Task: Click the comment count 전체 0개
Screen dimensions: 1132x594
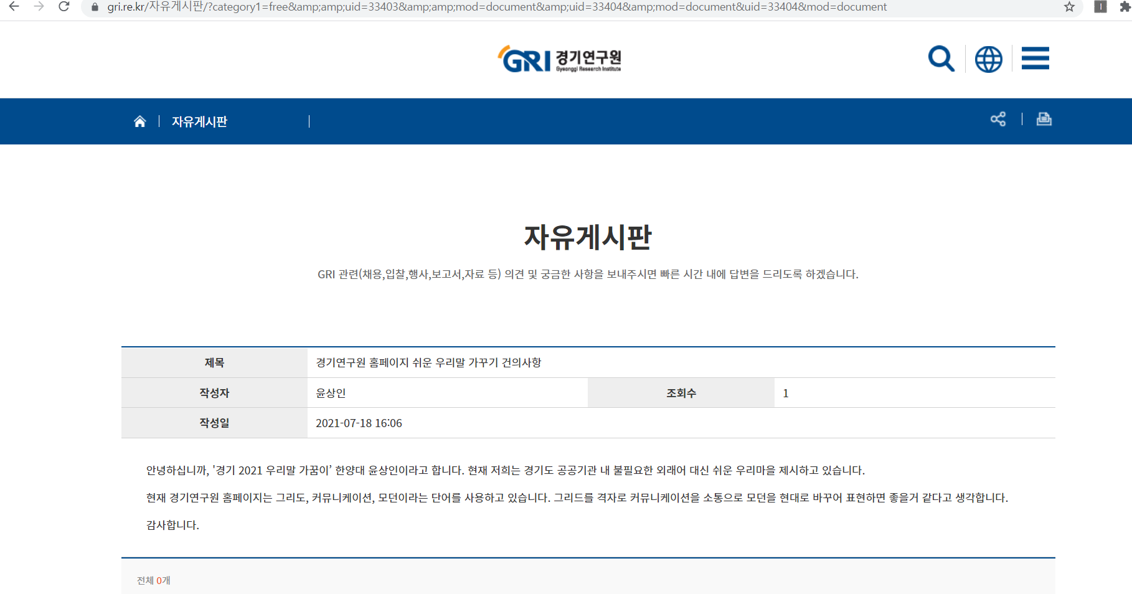Action: [x=153, y=580]
